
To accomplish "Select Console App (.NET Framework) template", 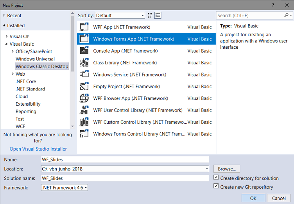I will pyautogui.click(x=146, y=51).
